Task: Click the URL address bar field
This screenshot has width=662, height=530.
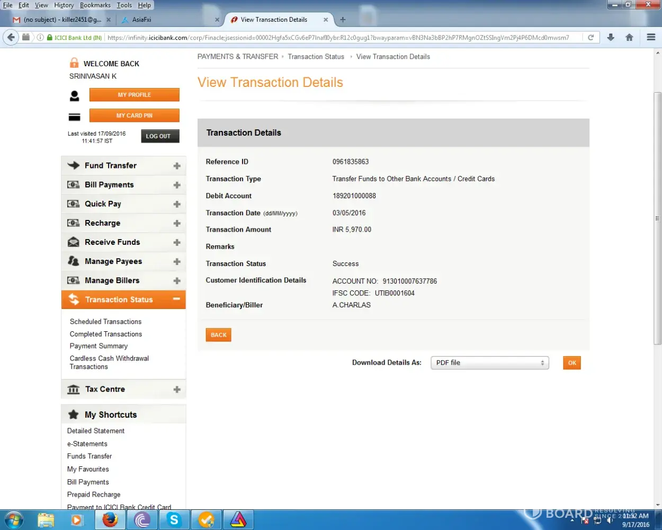Action: (339, 38)
